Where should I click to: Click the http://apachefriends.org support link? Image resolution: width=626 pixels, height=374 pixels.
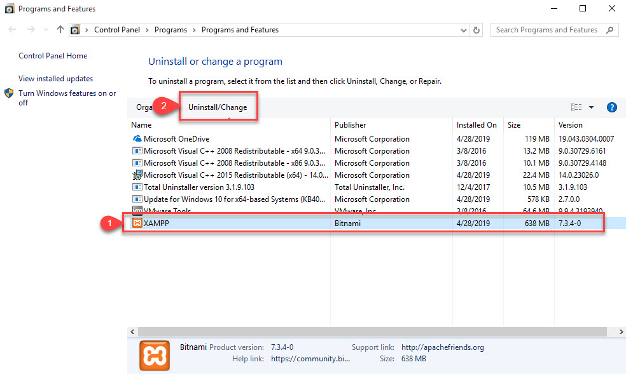tap(442, 347)
